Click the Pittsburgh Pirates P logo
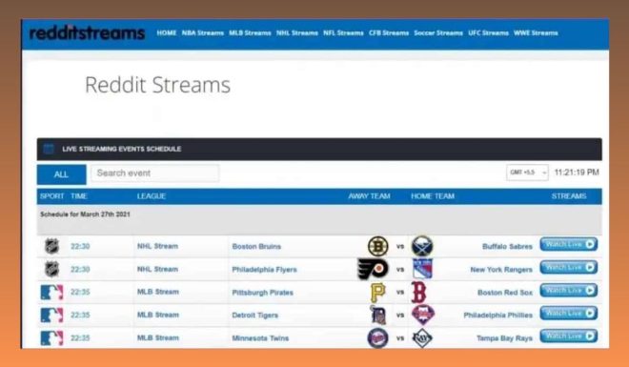 pyautogui.click(x=377, y=292)
